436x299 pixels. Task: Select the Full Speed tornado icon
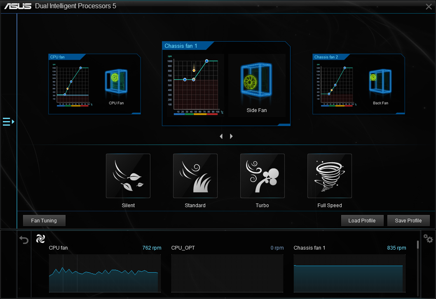click(x=330, y=176)
